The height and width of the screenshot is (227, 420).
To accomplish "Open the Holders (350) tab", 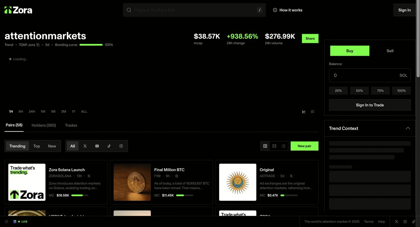I will 44,125.
